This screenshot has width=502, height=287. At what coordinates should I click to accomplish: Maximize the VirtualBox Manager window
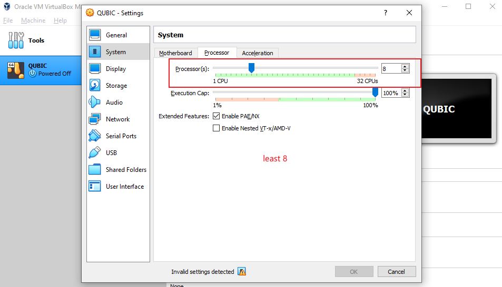pyautogui.click(x=468, y=6)
